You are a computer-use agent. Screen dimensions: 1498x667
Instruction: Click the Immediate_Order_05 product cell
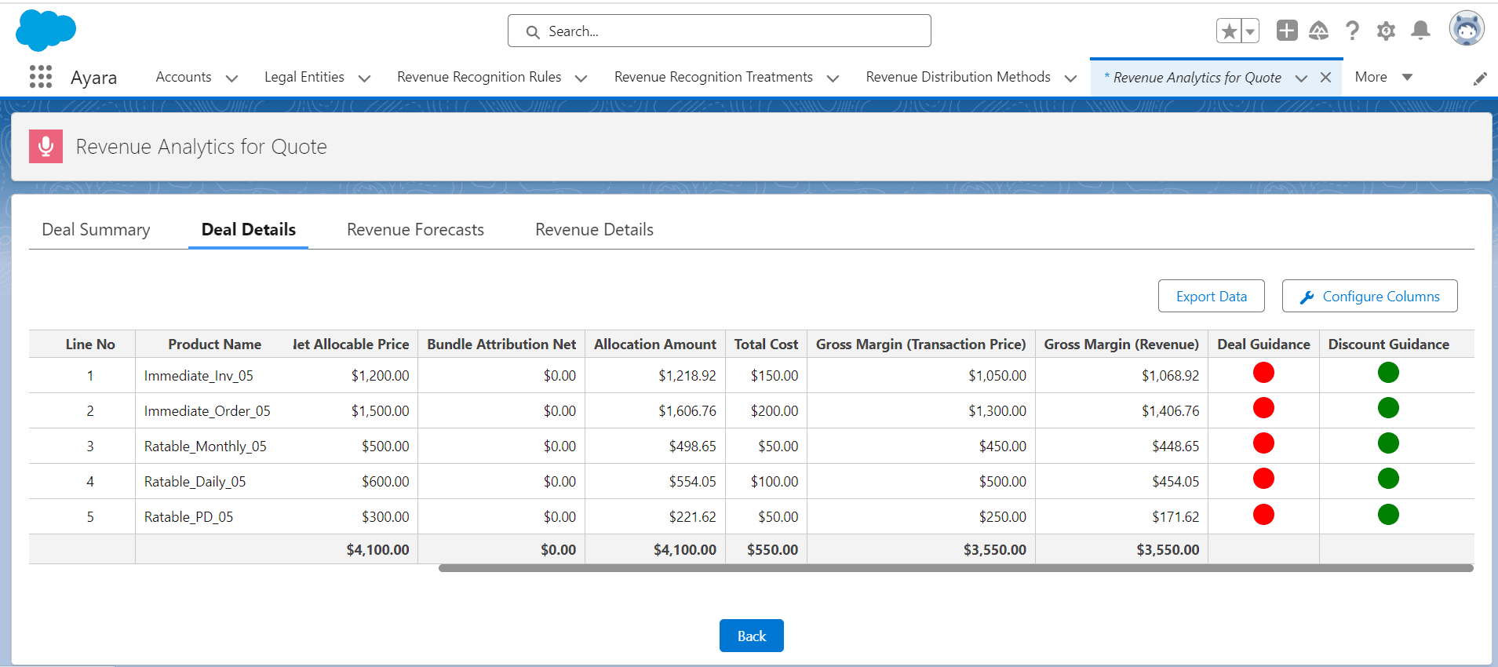(207, 411)
